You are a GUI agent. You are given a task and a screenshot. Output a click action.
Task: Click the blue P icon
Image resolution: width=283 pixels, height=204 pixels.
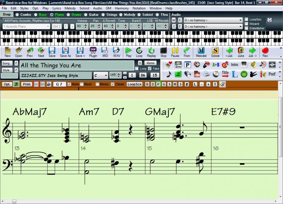pos(187,65)
